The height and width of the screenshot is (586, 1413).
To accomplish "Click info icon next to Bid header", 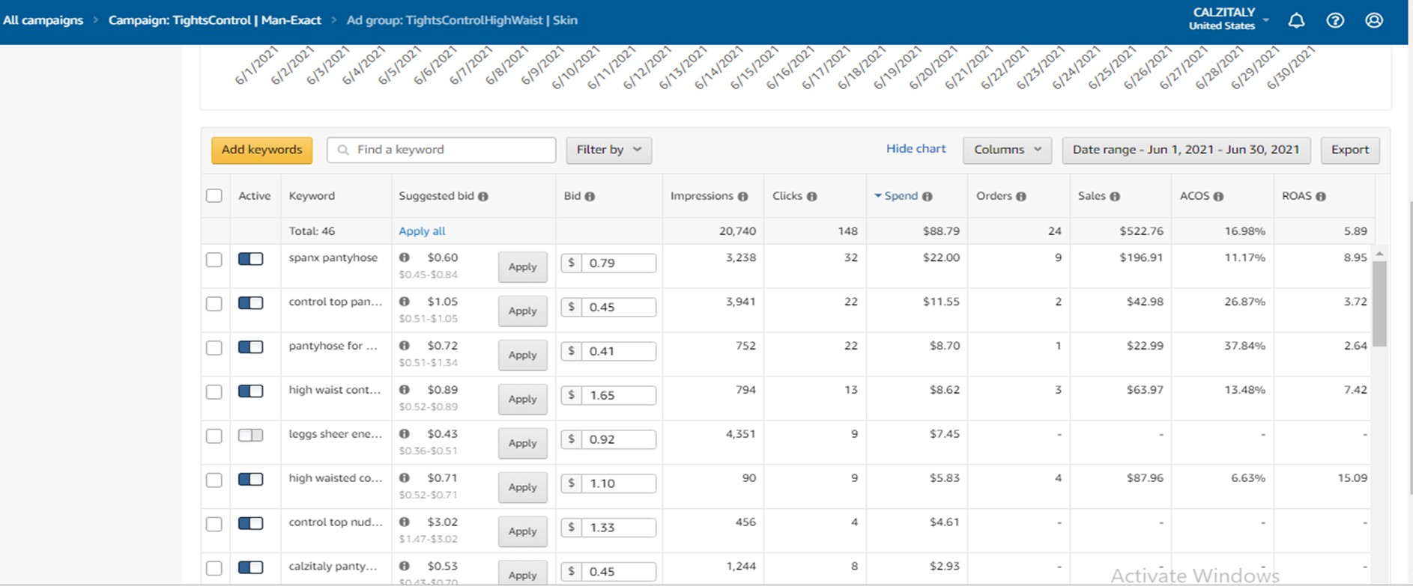I will [590, 196].
